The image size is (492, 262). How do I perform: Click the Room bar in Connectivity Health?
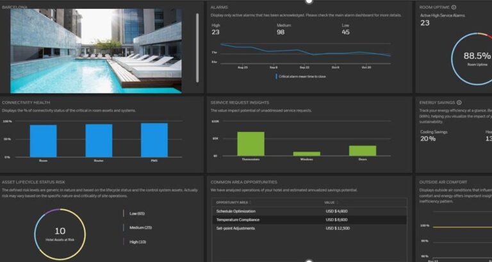[44, 141]
